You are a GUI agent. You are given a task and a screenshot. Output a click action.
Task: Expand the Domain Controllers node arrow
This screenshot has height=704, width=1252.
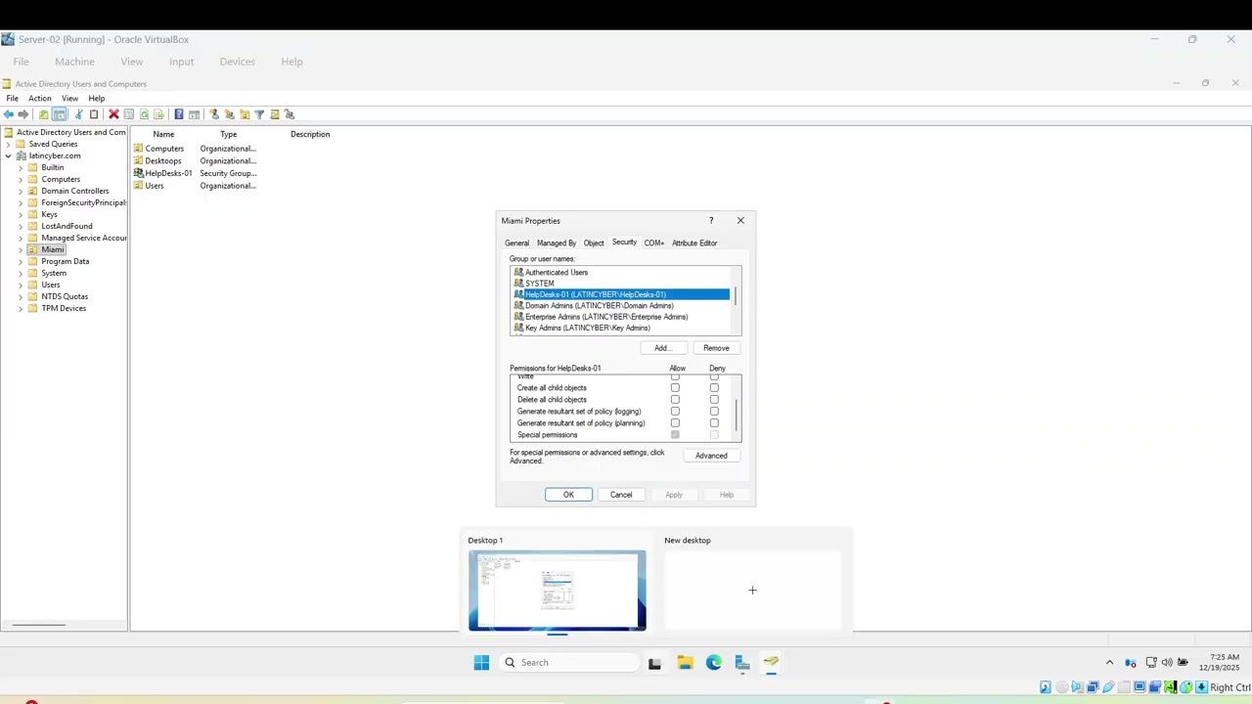(21, 191)
